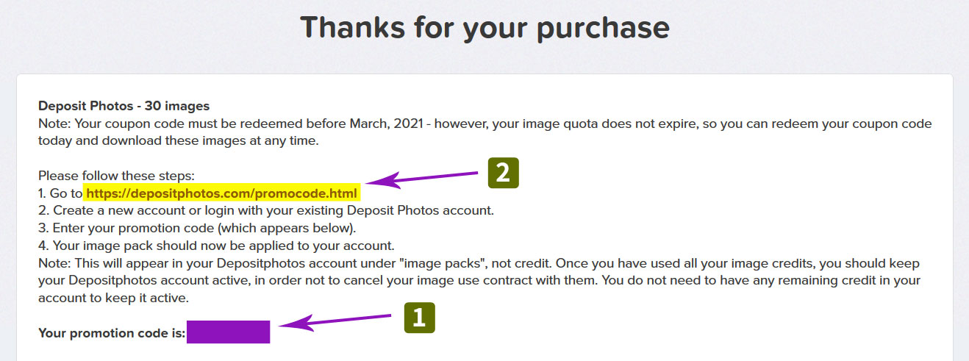Click the "Thanks for your purchase" heading
969x361 pixels.
click(x=484, y=28)
